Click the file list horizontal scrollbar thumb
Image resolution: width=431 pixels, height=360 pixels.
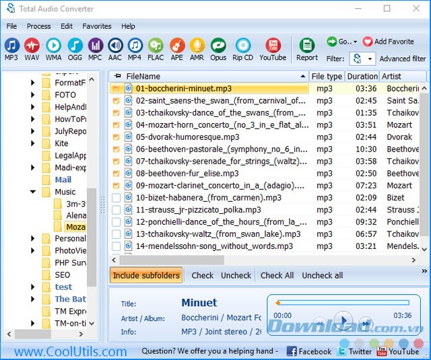tap(171, 260)
